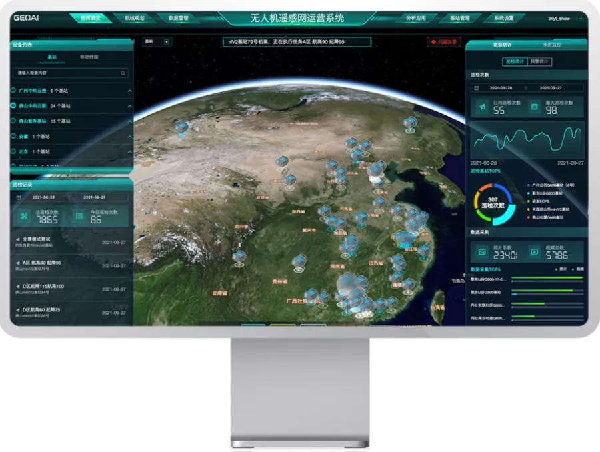Open the D区航高60 起降75 record
The image size is (600, 452).
click(x=71, y=313)
